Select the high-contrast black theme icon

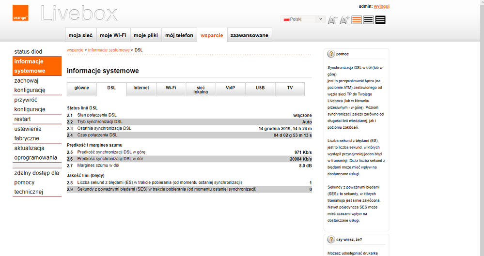pos(380,20)
